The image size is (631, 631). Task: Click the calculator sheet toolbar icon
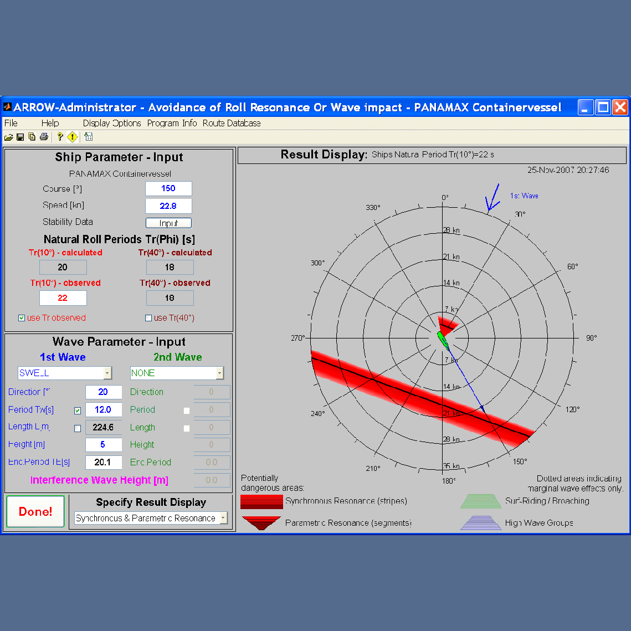(x=88, y=137)
